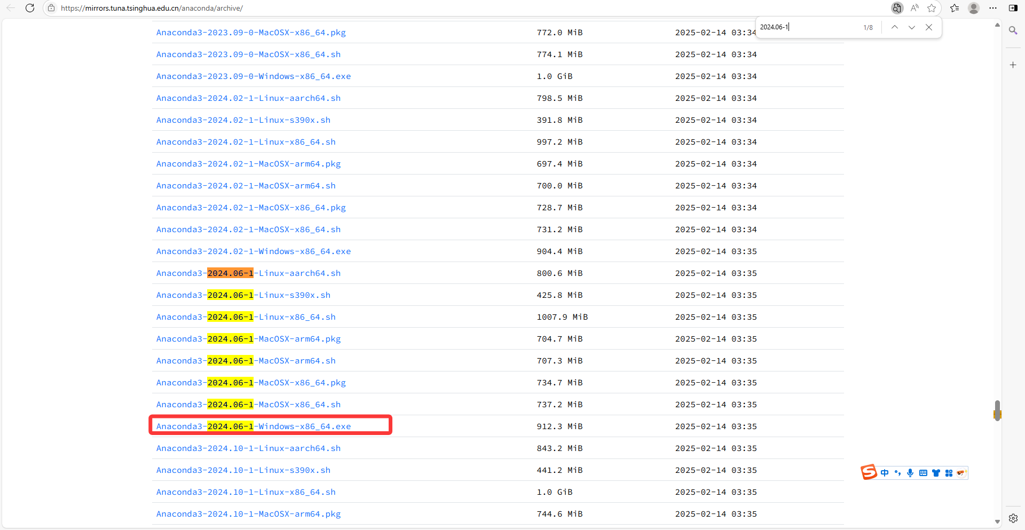The image size is (1025, 530).
Task: Open Anaconda3-2024.06-1-Linux-s390x.sh link
Action: [x=243, y=295]
